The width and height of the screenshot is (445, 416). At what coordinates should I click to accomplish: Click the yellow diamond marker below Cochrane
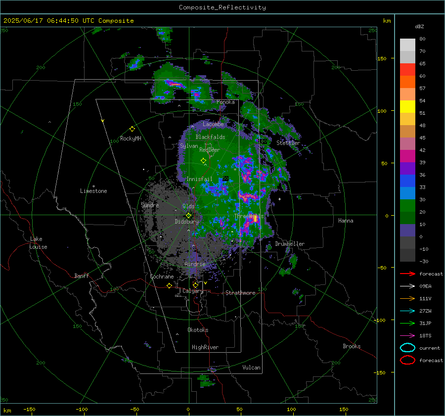tap(169, 286)
